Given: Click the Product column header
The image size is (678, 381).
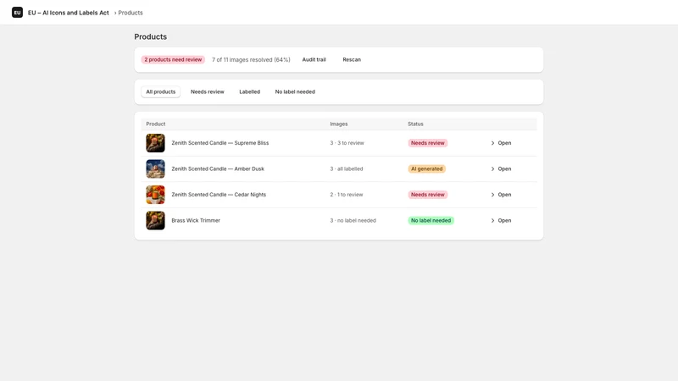Looking at the screenshot, I should pyautogui.click(x=156, y=124).
